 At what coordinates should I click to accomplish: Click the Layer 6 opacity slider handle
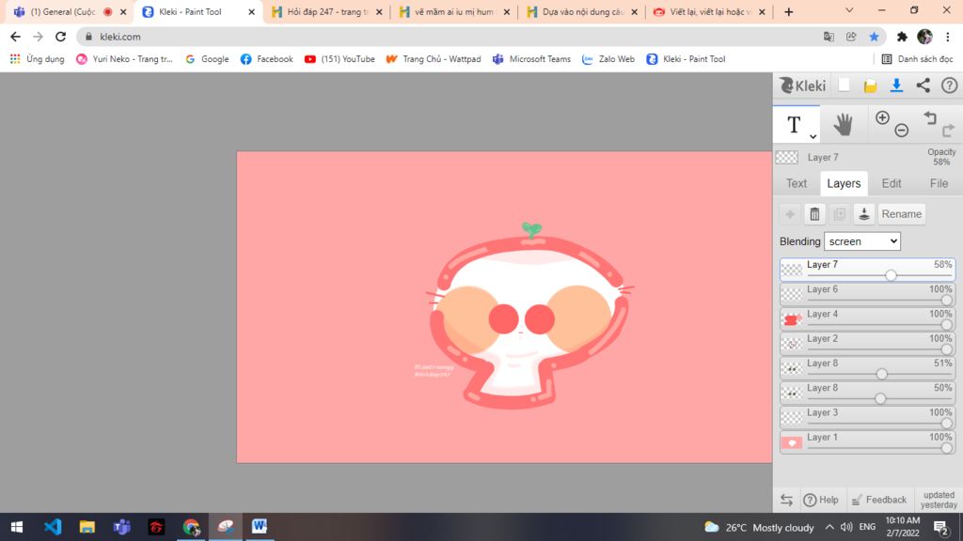tap(946, 301)
